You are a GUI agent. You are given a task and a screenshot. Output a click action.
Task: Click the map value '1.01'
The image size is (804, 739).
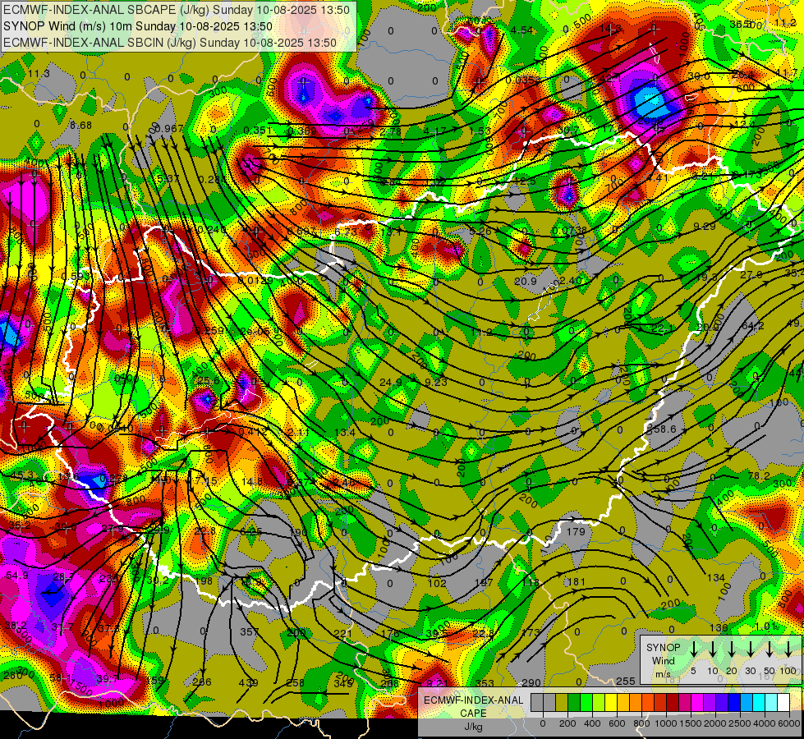766,627
